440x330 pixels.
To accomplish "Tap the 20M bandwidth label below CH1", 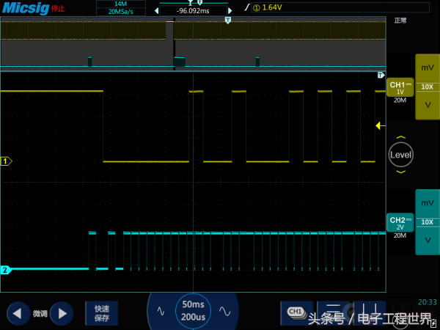I will [400, 100].
